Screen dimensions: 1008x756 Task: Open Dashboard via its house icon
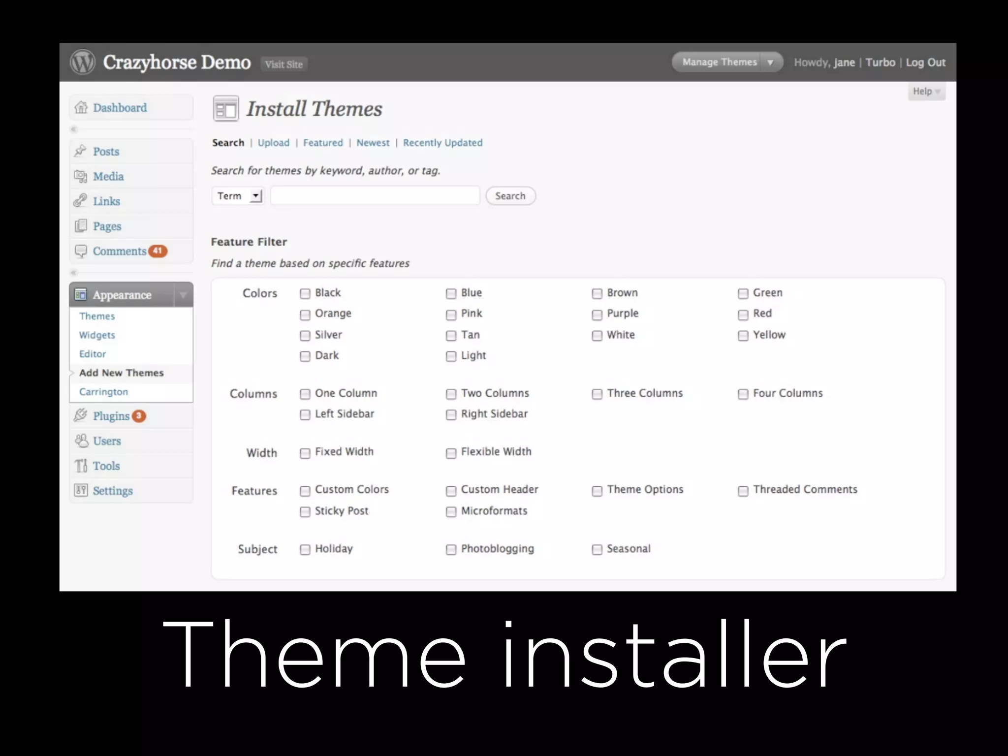pos(81,107)
